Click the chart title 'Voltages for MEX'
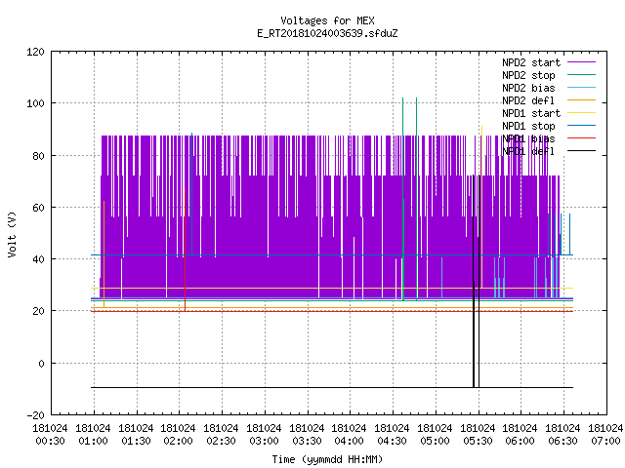 pyautogui.click(x=327, y=20)
